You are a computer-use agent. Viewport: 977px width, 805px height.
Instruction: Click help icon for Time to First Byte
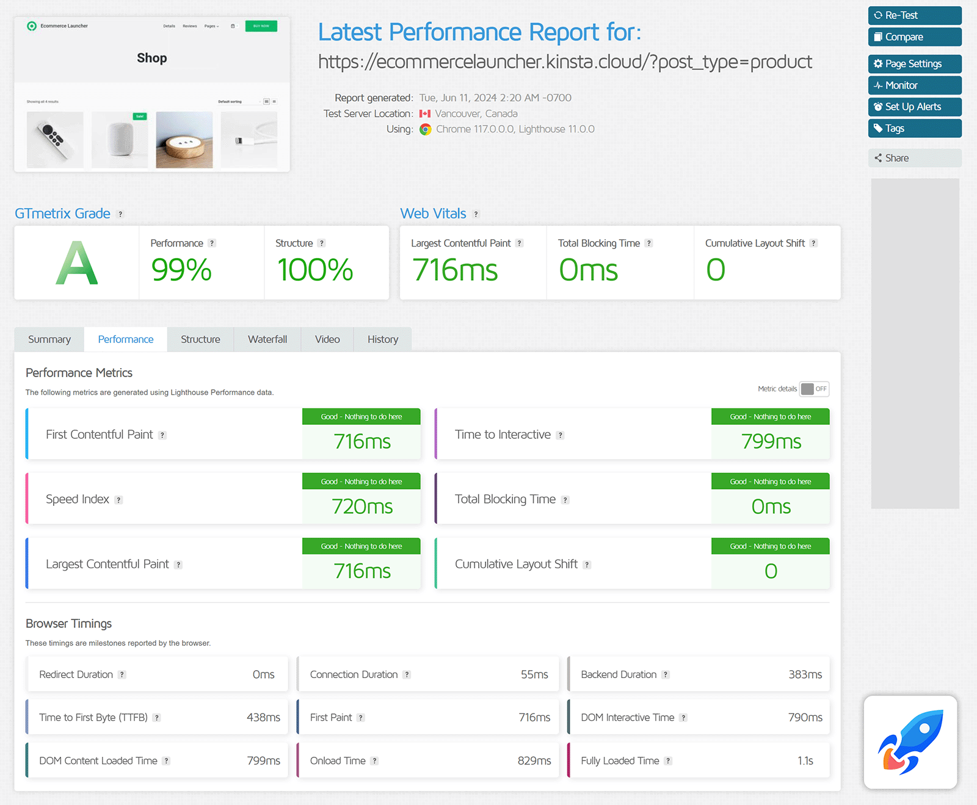click(x=156, y=718)
